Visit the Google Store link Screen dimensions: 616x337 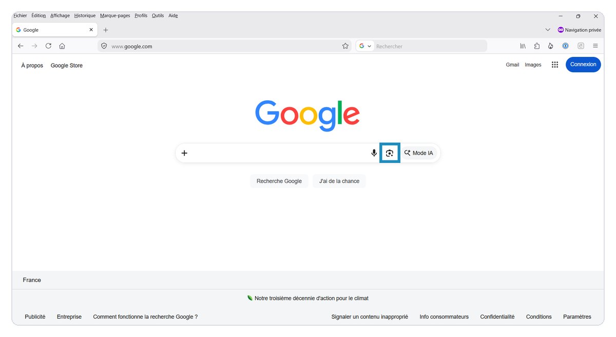click(x=67, y=66)
